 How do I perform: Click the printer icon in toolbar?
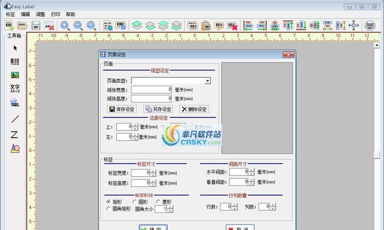370,26
